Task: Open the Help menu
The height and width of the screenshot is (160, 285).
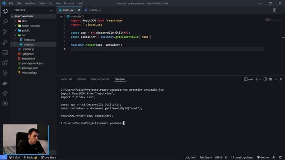Action: (x=80, y=3)
